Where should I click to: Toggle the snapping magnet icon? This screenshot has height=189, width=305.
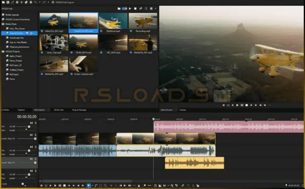155,186
